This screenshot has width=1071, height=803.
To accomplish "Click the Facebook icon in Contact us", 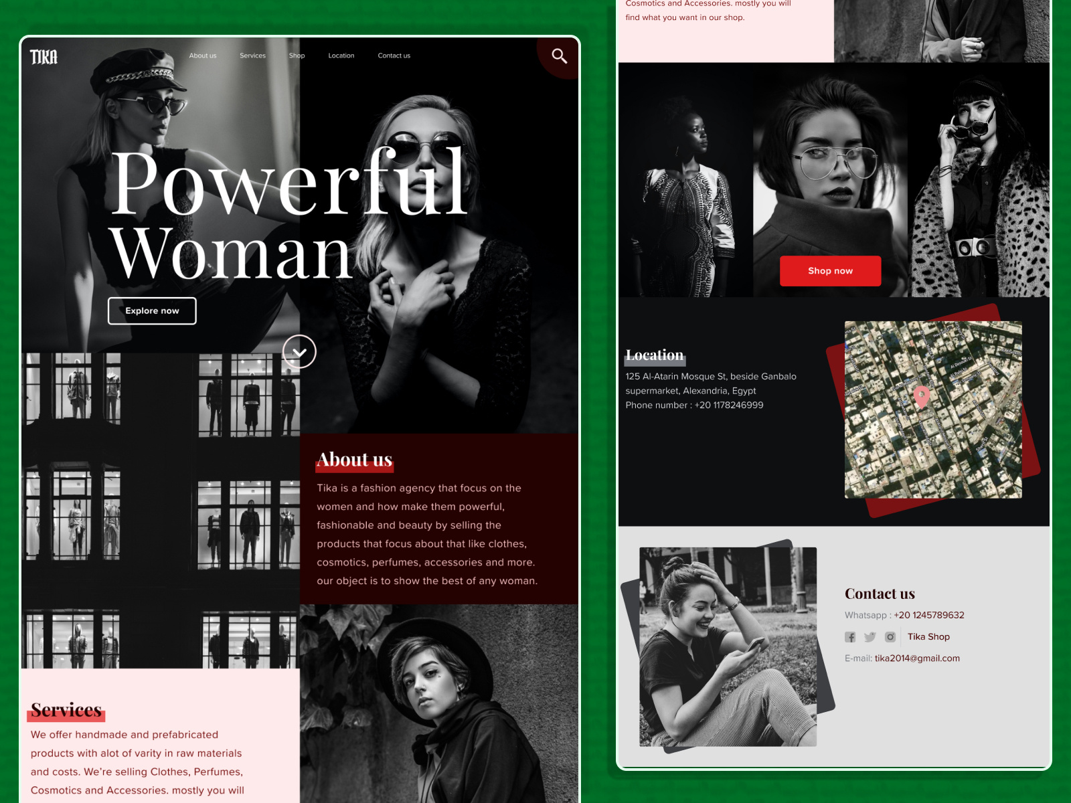I will click(x=850, y=637).
